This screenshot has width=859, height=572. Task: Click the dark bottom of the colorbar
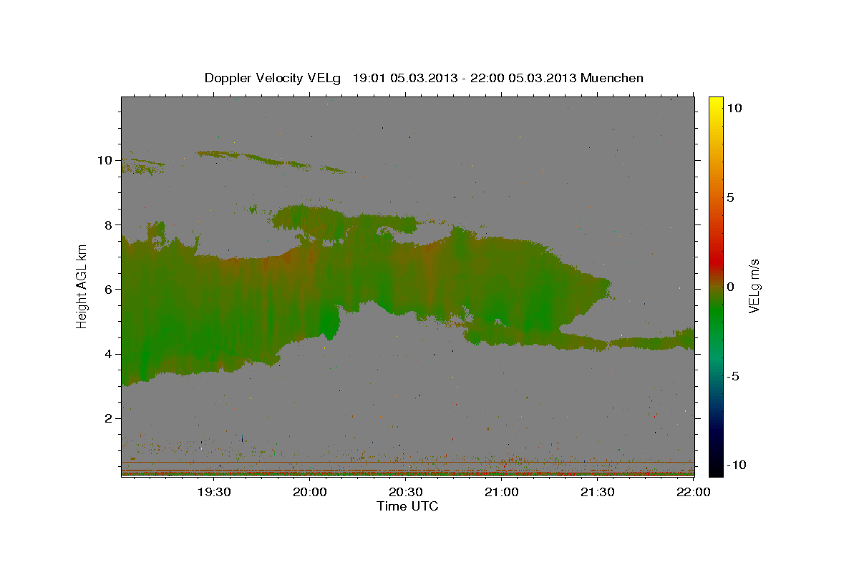click(x=716, y=465)
